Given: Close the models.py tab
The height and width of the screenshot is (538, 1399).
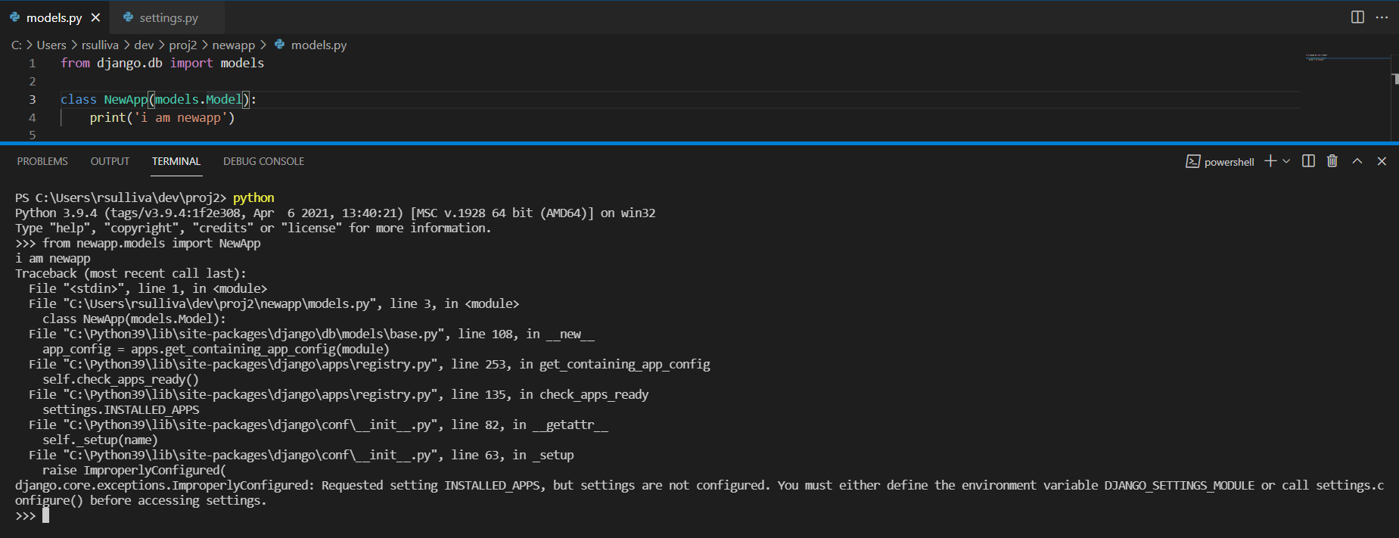Looking at the screenshot, I should (x=95, y=17).
